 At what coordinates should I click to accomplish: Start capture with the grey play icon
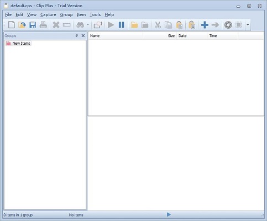coord(111,25)
